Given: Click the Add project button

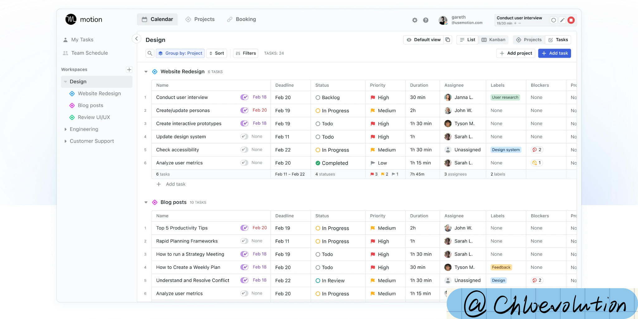Looking at the screenshot, I should pos(516,53).
